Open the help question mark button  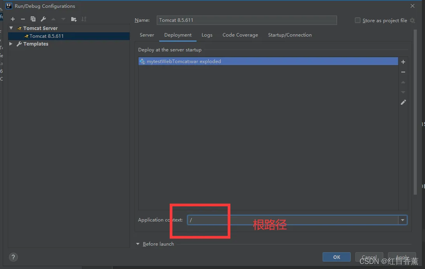13,257
